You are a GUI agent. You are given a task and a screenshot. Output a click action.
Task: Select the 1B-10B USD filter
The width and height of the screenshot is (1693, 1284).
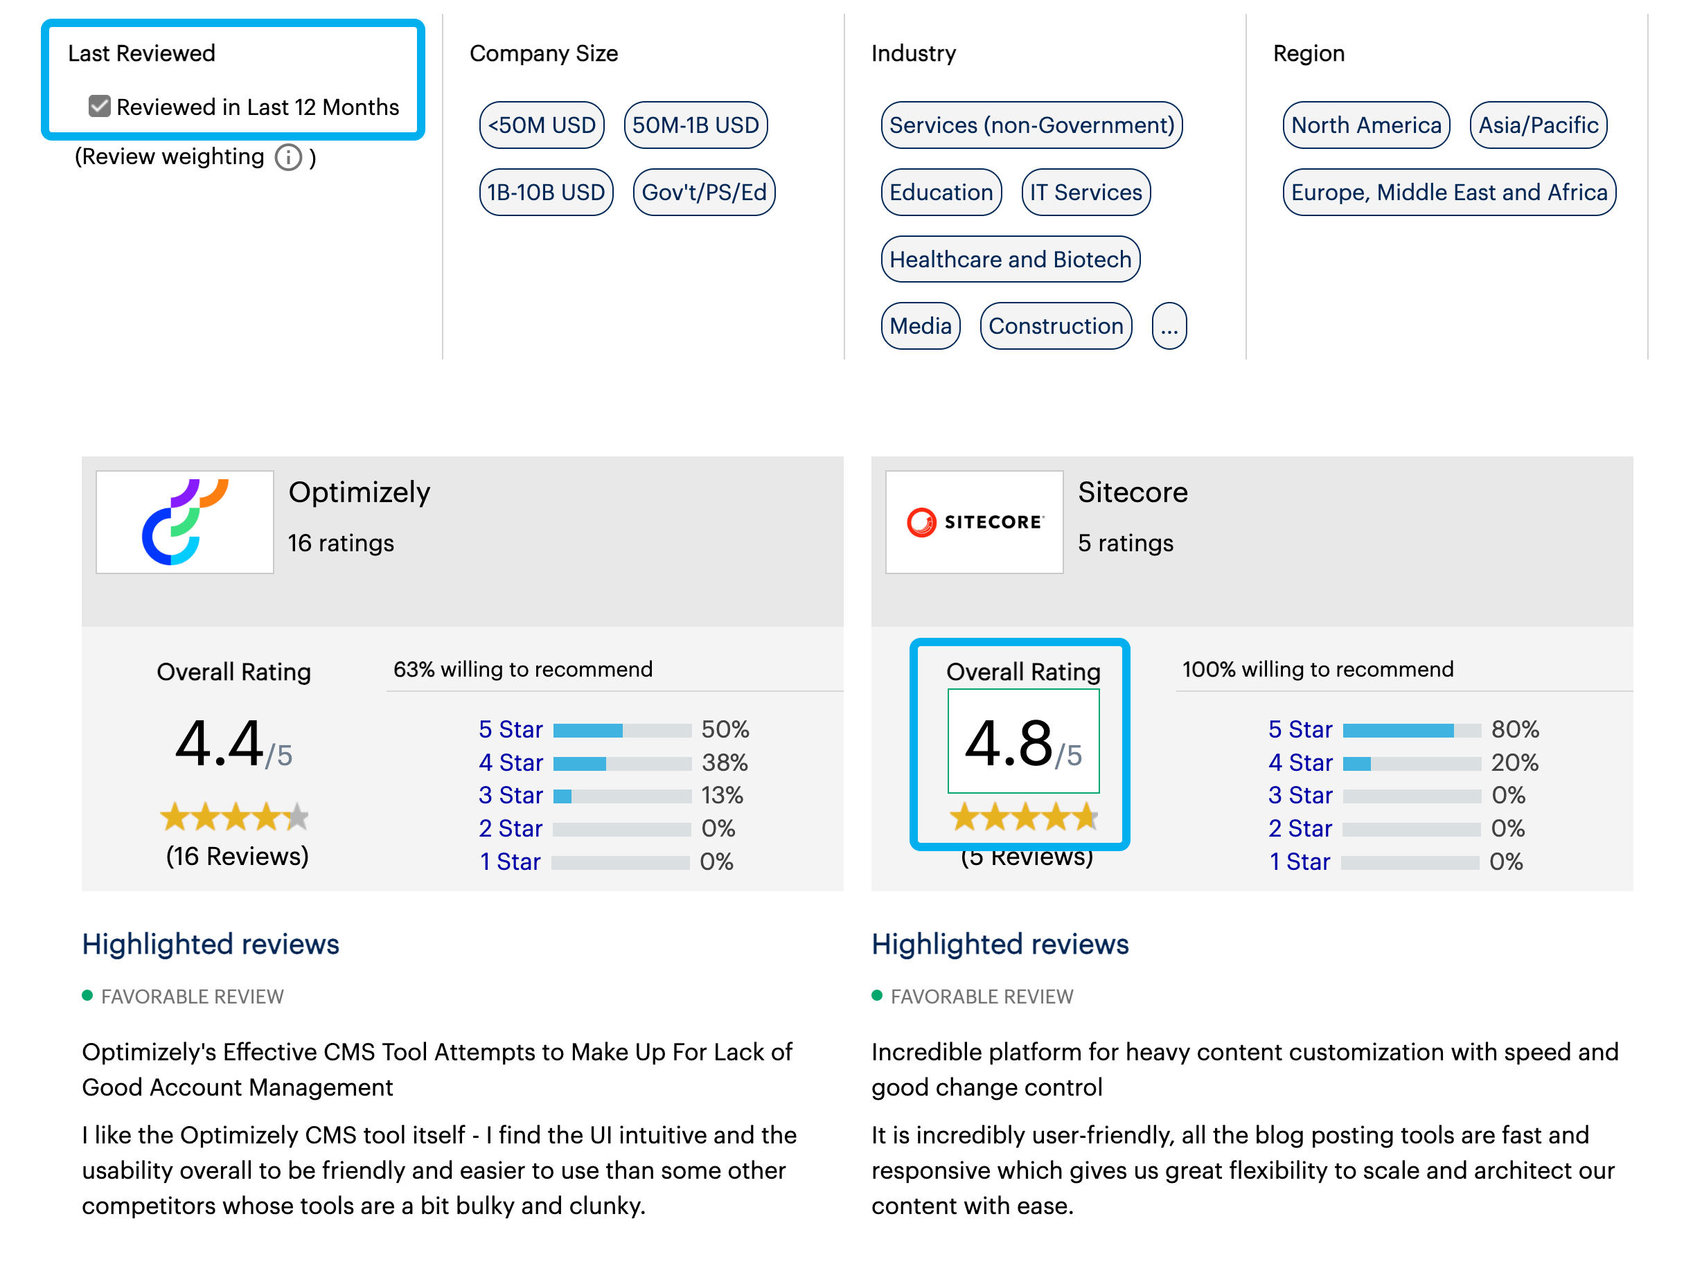(546, 192)
